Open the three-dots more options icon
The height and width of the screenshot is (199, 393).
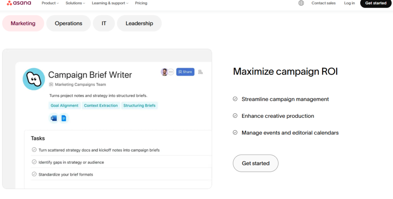tap(171, 72)
